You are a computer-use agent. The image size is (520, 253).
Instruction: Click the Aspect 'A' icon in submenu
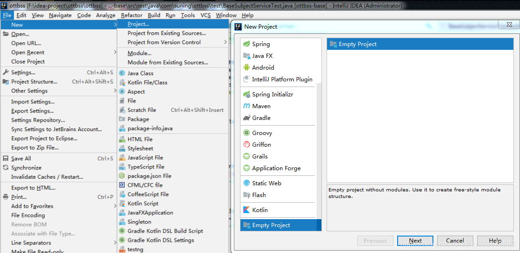[x=122, y=92]
